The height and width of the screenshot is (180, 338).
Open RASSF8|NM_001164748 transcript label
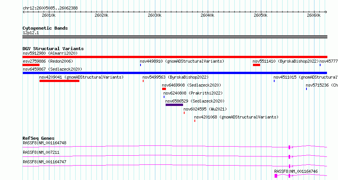click(44, 143)
